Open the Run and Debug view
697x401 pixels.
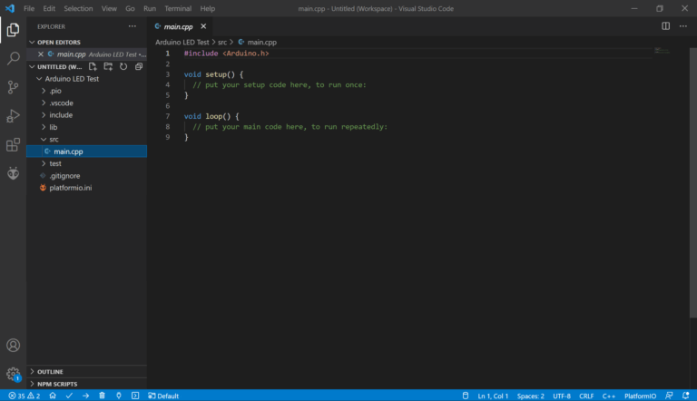pyautogui.click(x=13, y=116)
